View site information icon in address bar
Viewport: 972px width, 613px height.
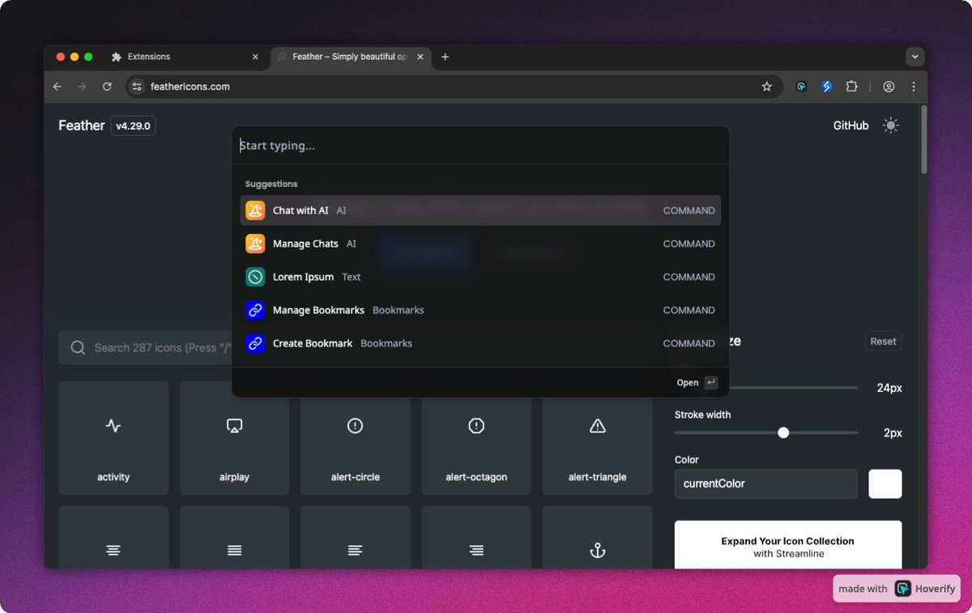(137, 87)
